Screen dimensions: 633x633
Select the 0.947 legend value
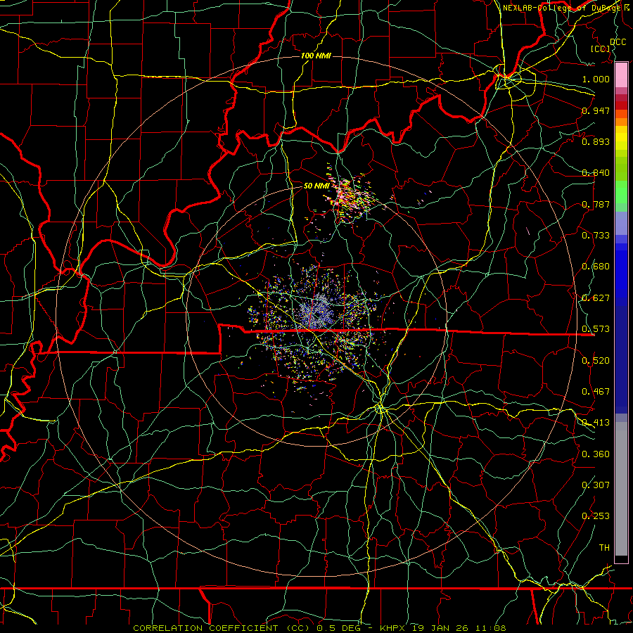(596, 110)
